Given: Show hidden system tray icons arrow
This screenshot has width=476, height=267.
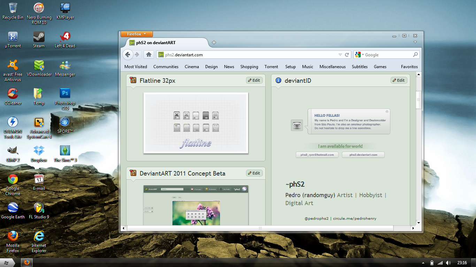Looking at the screenshot, I should point(423,263).
